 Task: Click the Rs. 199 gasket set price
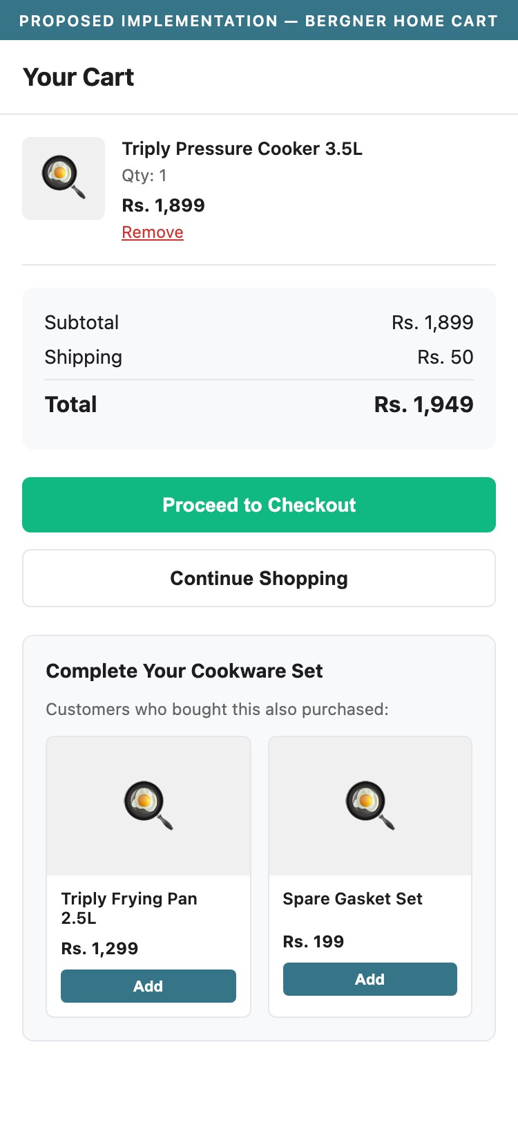pos(313,942)
